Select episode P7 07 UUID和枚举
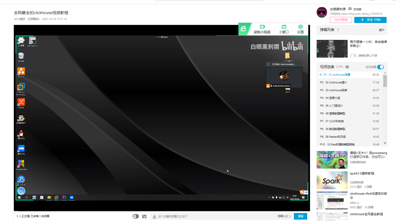This screenshot has height=221, width=396. [x=350, y=121]
